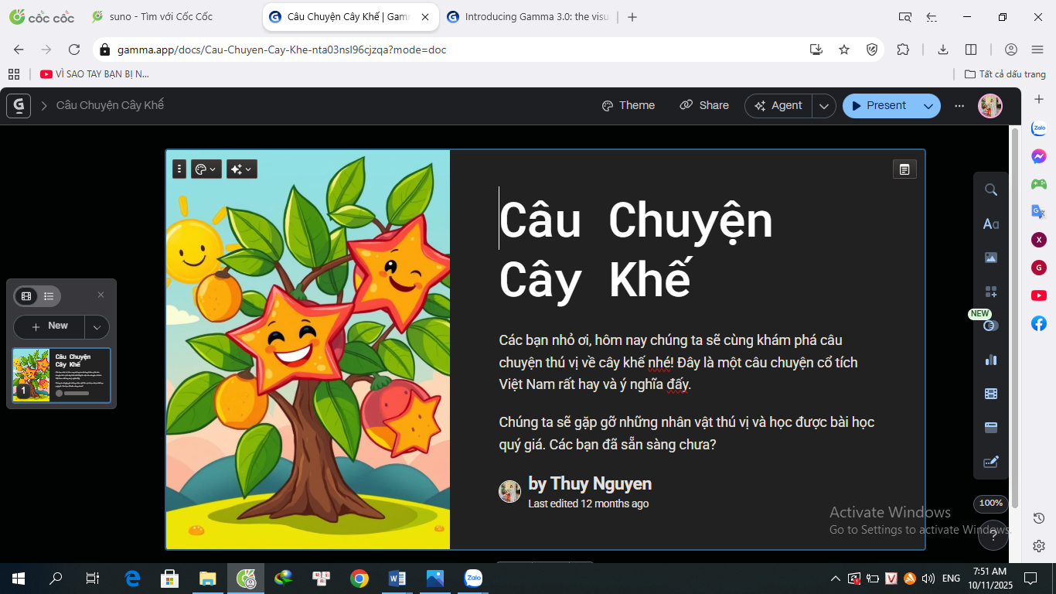Click the Share button

point(704,106)
